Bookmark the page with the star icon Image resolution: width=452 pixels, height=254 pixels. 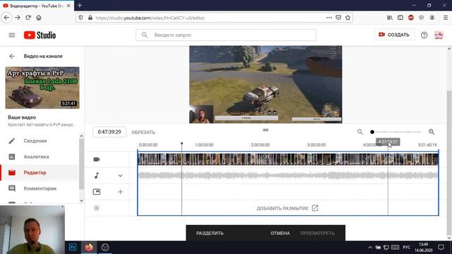coord(348,18)
